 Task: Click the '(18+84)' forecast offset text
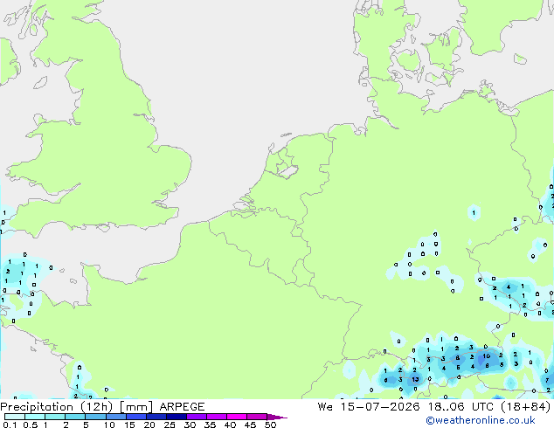pyautogui.click(x=526, y=407)
